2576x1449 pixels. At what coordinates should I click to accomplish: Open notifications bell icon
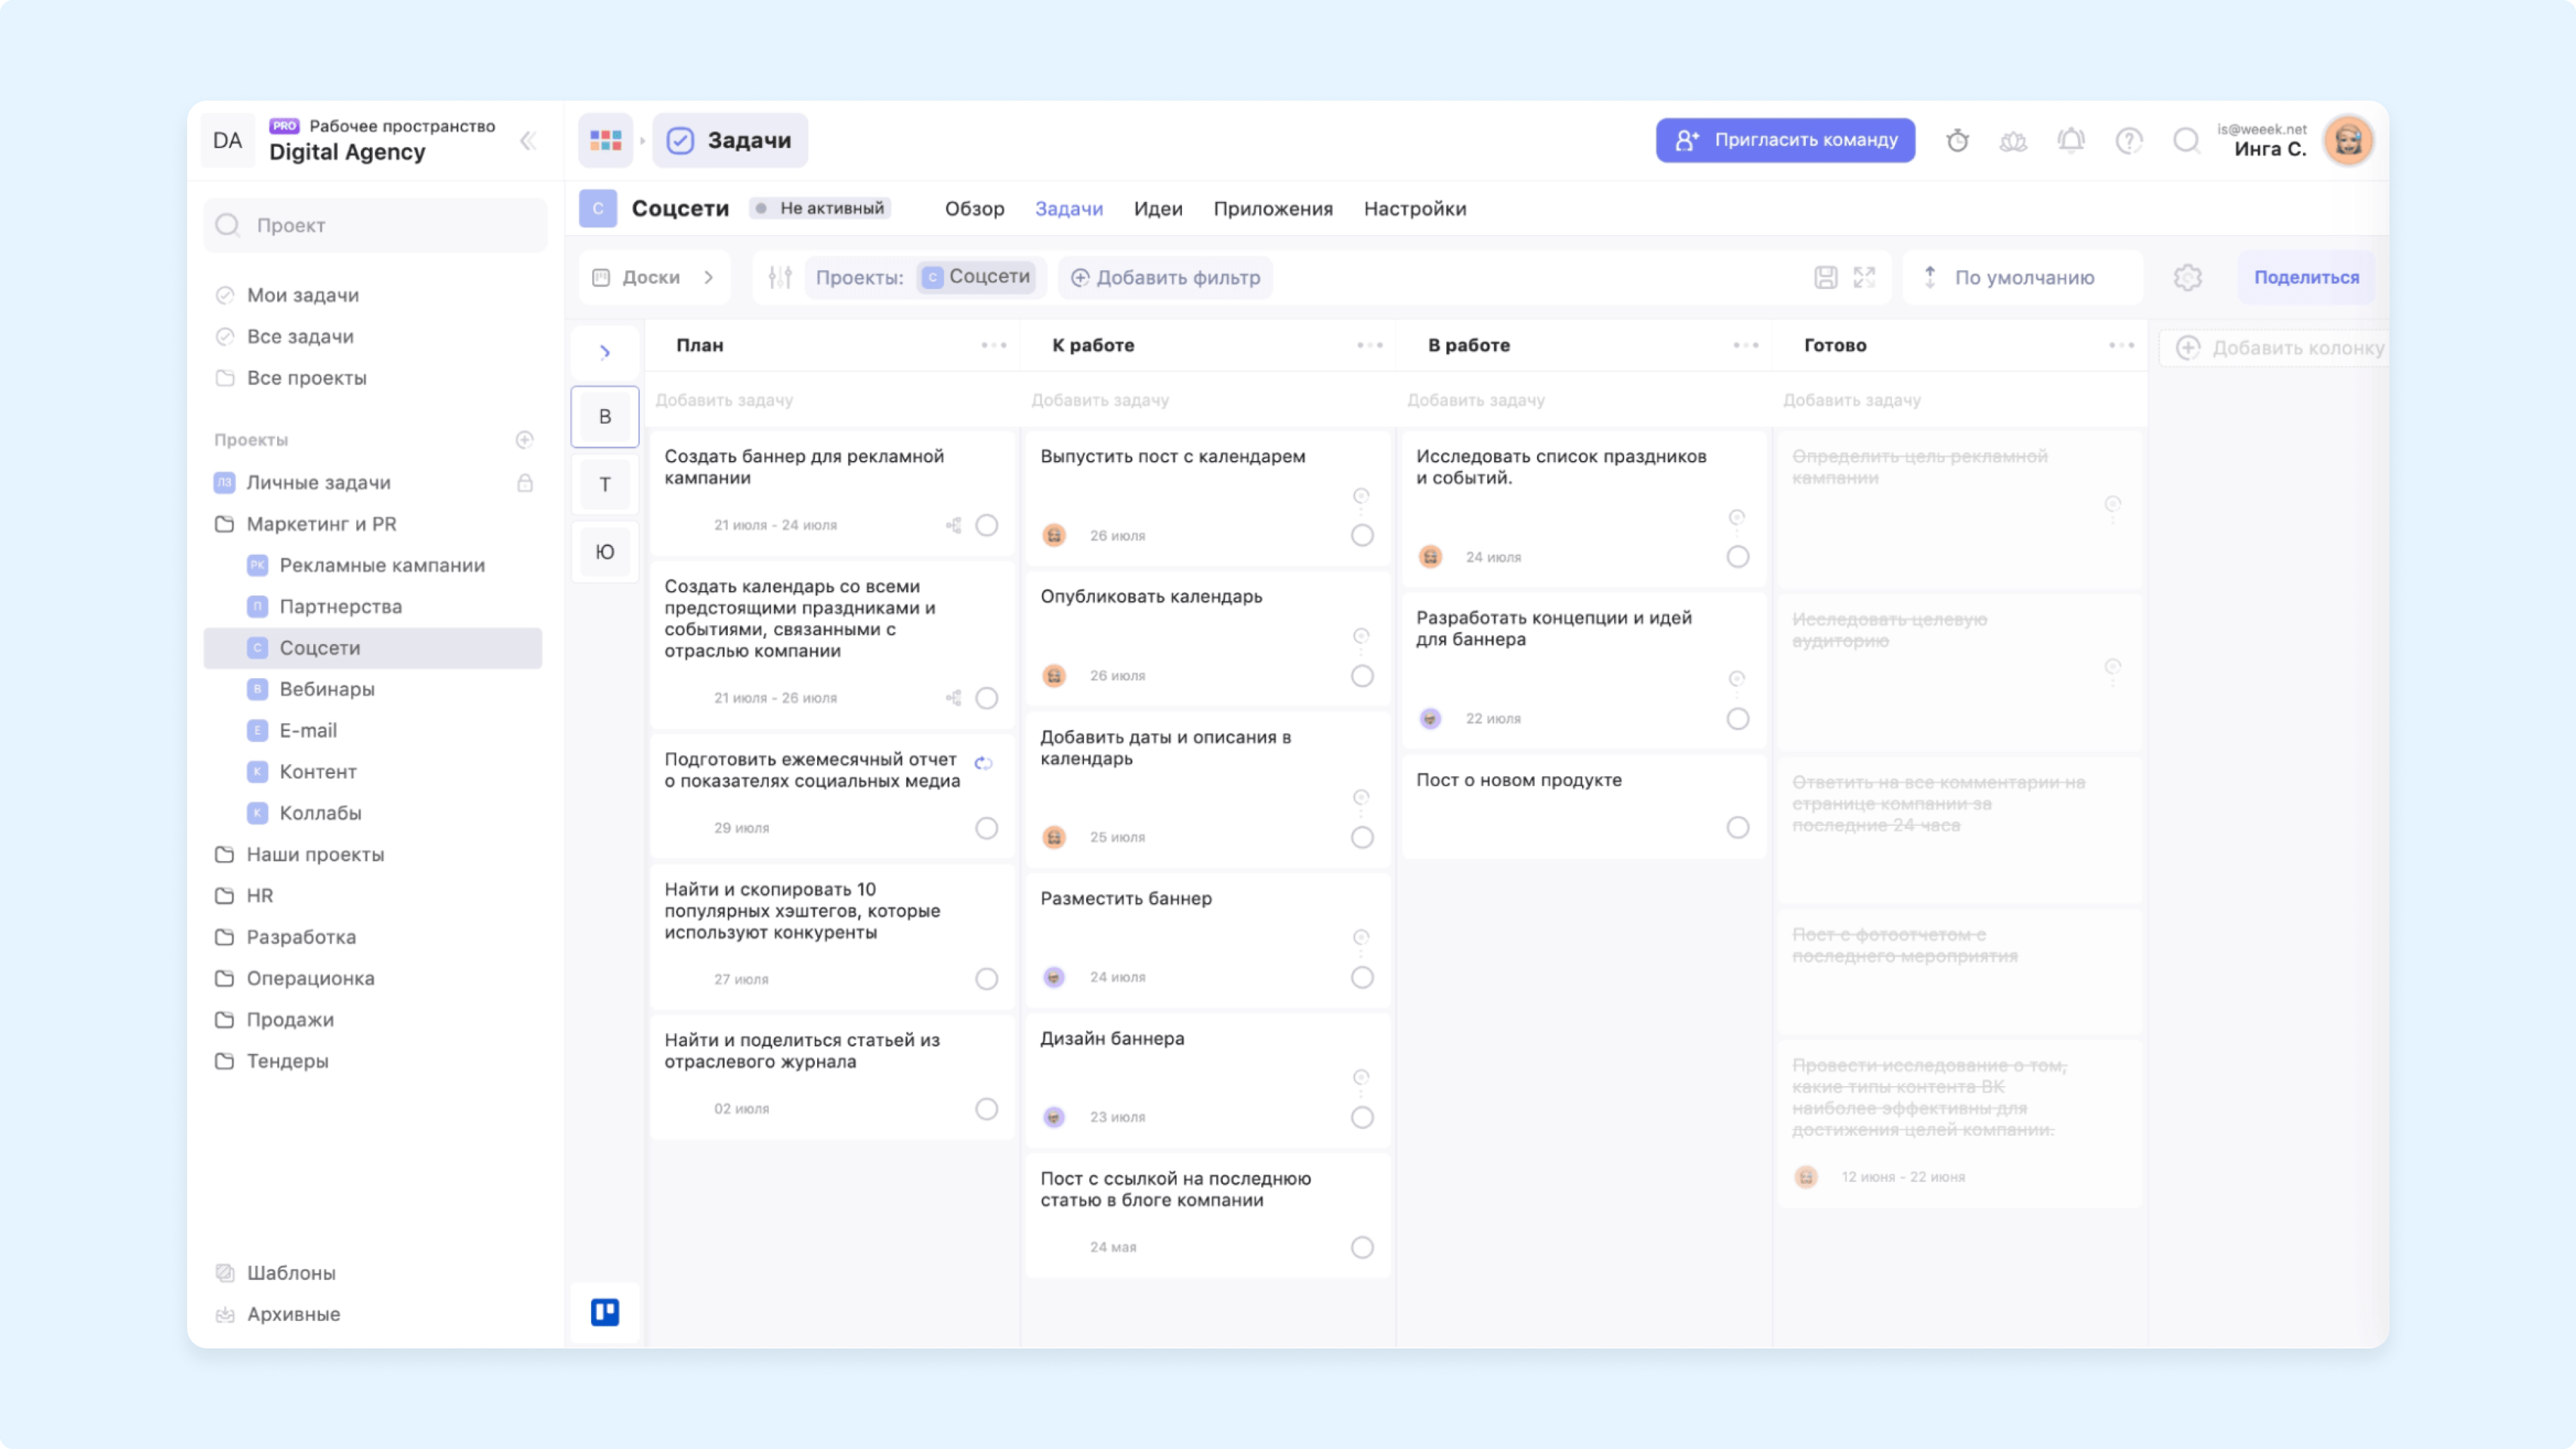point(2071,141)
